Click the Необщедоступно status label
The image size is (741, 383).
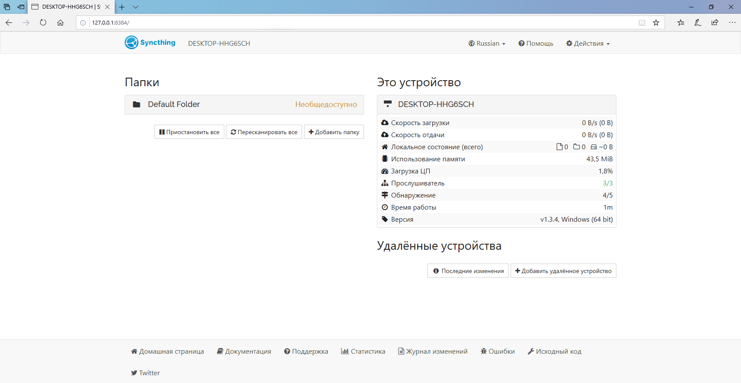pos(326,104)
